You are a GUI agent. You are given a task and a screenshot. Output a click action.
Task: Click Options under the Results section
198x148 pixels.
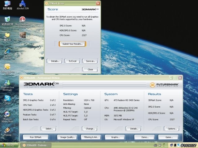(x=172, y=129)
